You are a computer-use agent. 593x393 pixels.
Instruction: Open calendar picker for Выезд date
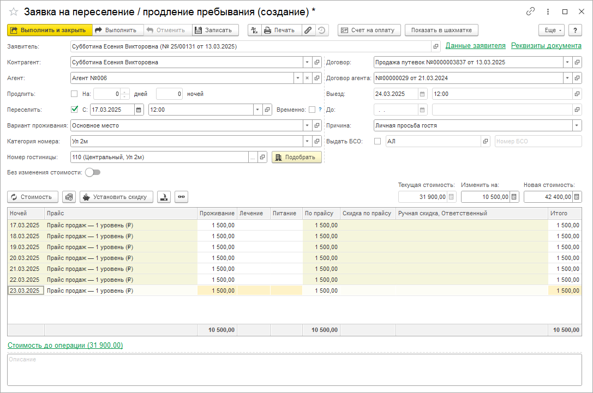click(x=422, y=94)
